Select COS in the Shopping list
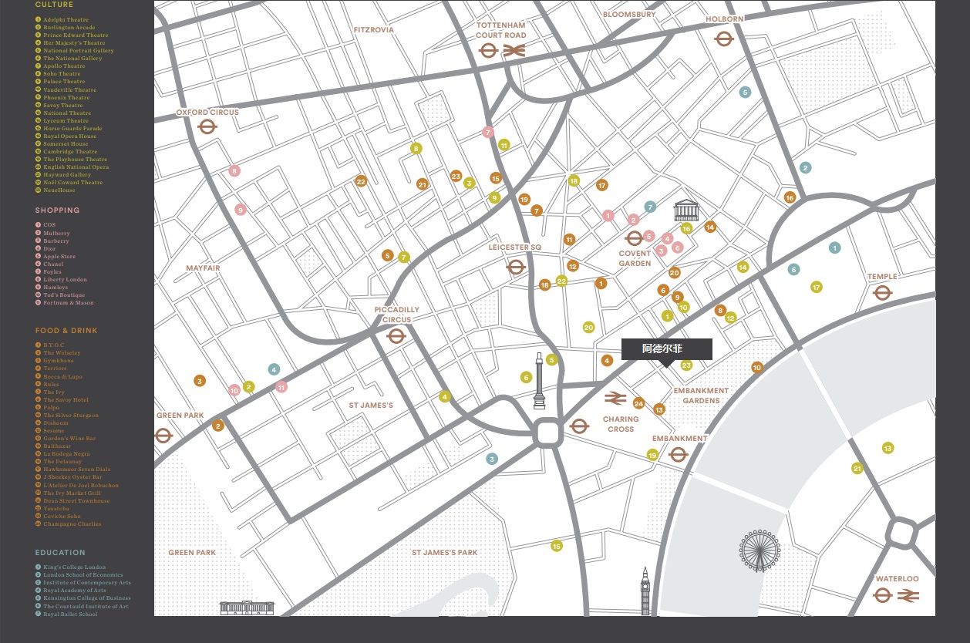Image resolution: width=970 pixels, height=643 pixels. pyautogui.click(x=49, y=225)
